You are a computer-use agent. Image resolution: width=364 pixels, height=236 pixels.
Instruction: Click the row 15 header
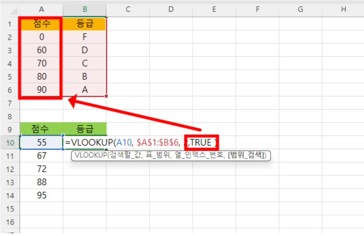tap(10, 209)
